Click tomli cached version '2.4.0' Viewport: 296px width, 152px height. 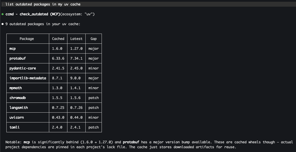coord(57,127)
